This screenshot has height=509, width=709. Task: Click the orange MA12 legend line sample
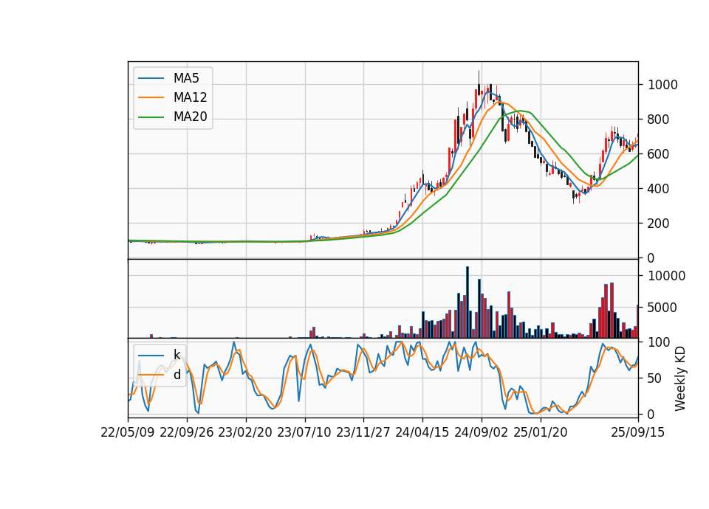(151, 97)
